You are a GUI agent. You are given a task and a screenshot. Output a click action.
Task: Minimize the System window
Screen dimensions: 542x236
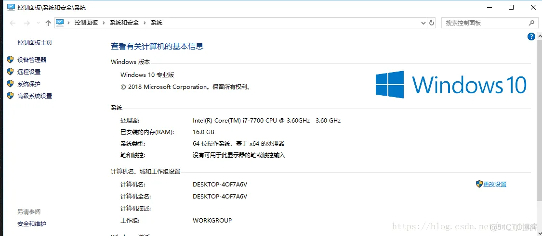[x=490, y=7]
